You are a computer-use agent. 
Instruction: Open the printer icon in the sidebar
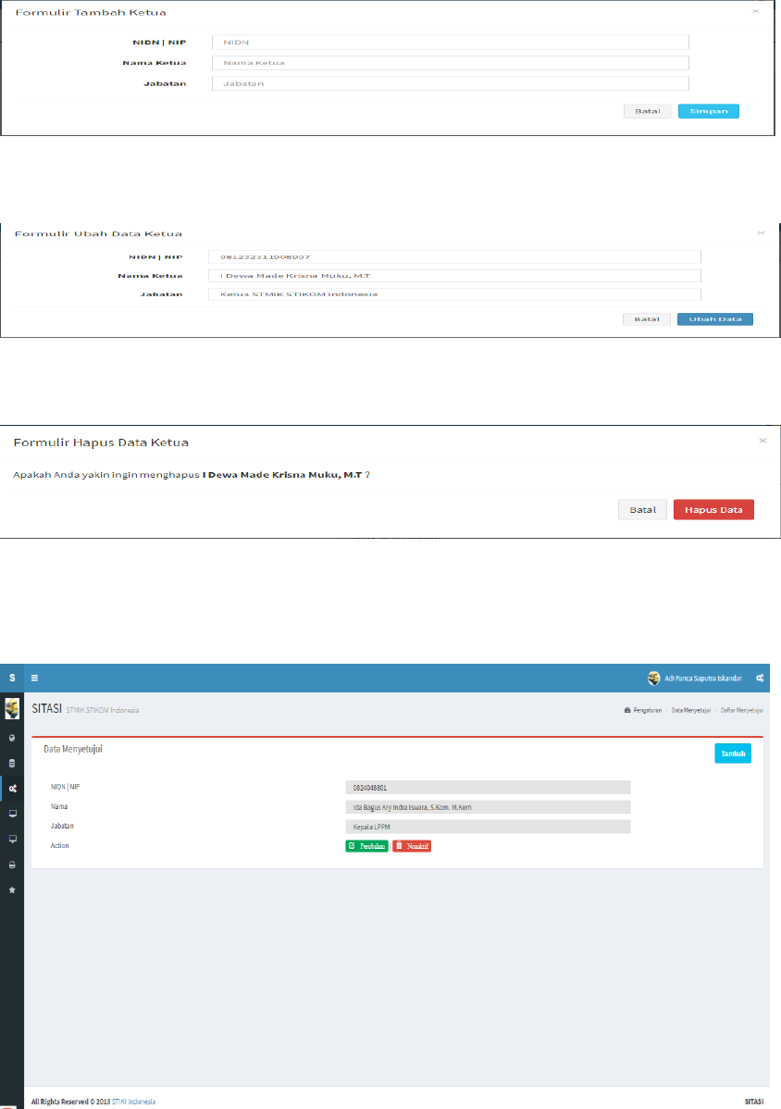coord(12,865)
